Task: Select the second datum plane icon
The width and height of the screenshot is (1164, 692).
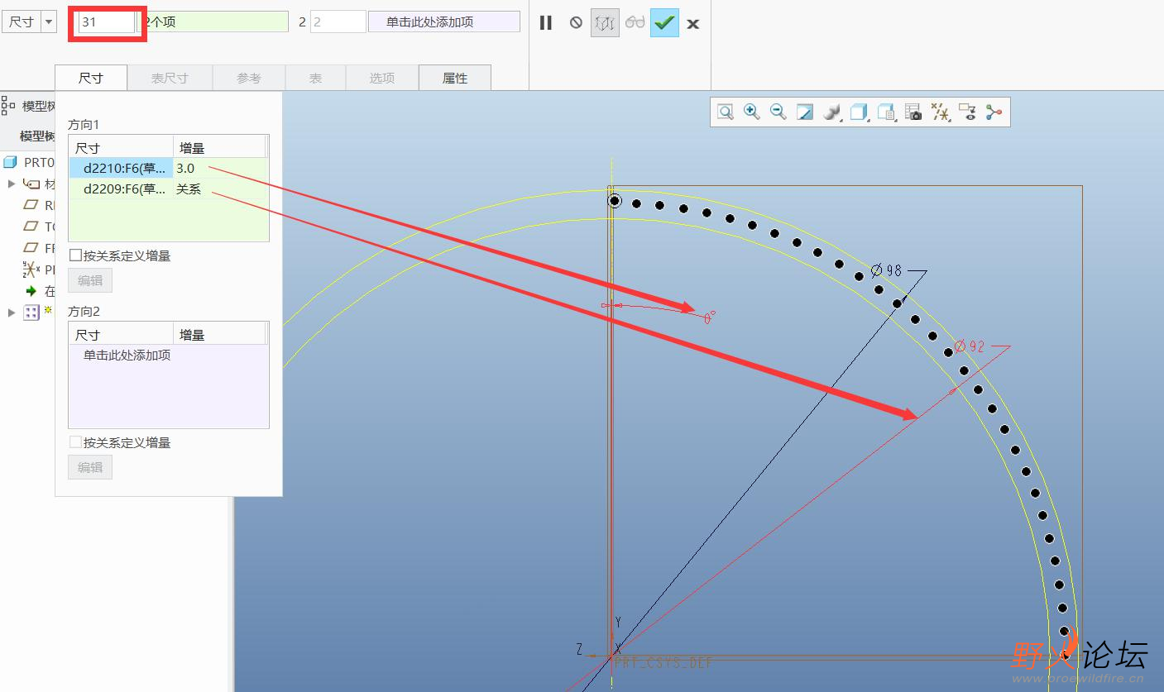Action: (31, 227)
